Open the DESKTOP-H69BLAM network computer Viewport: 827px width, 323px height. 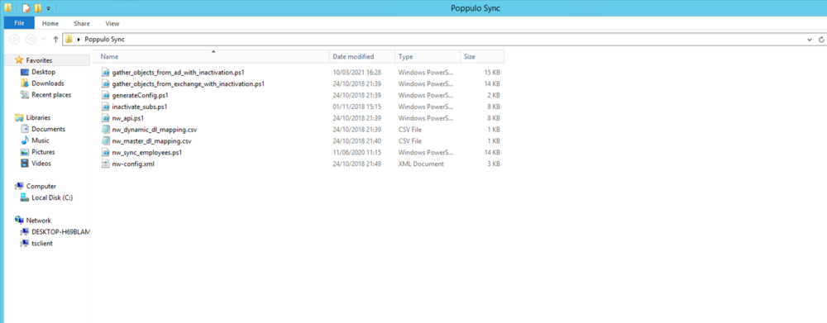pos(60,232)
